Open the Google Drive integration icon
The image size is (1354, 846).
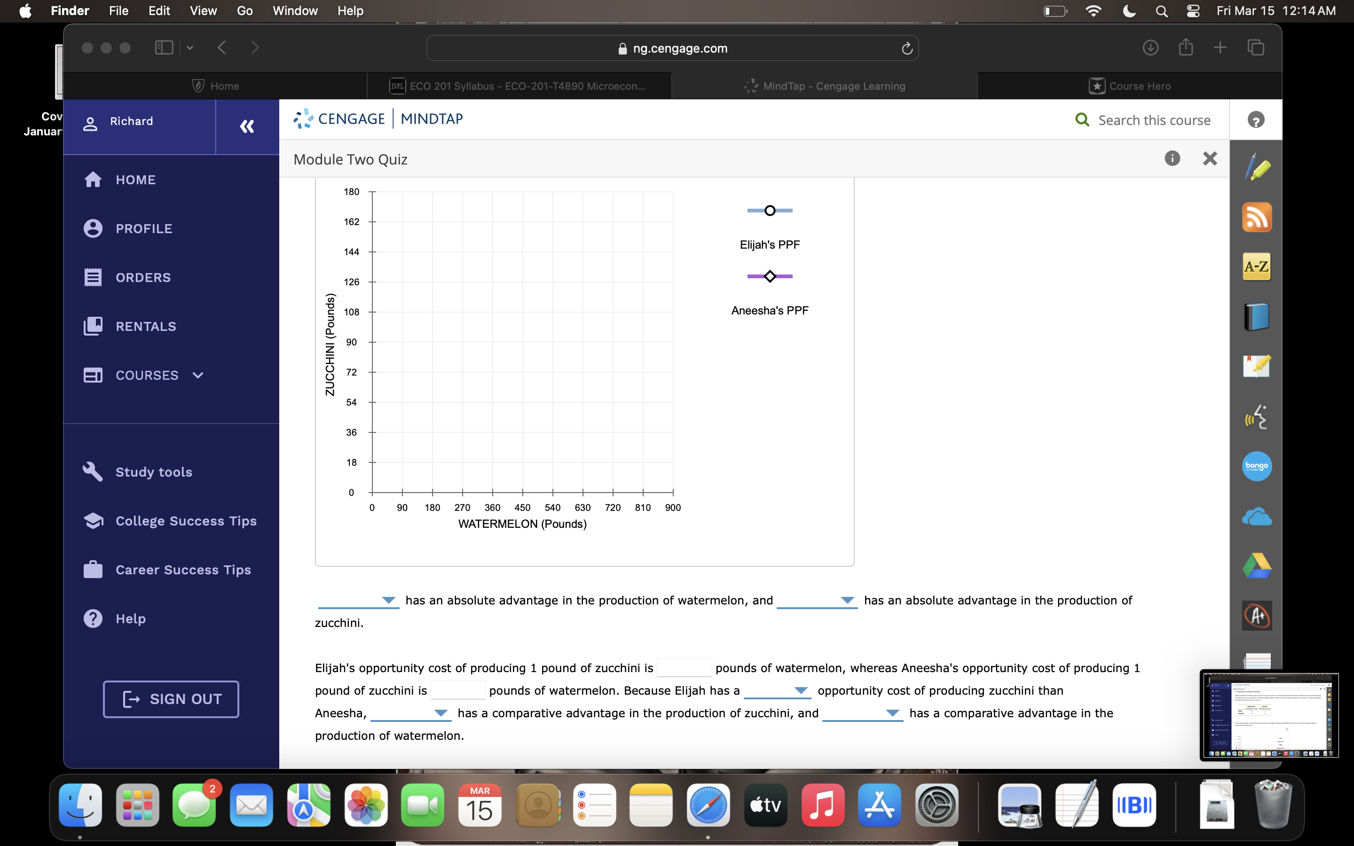pos(1257,565)
